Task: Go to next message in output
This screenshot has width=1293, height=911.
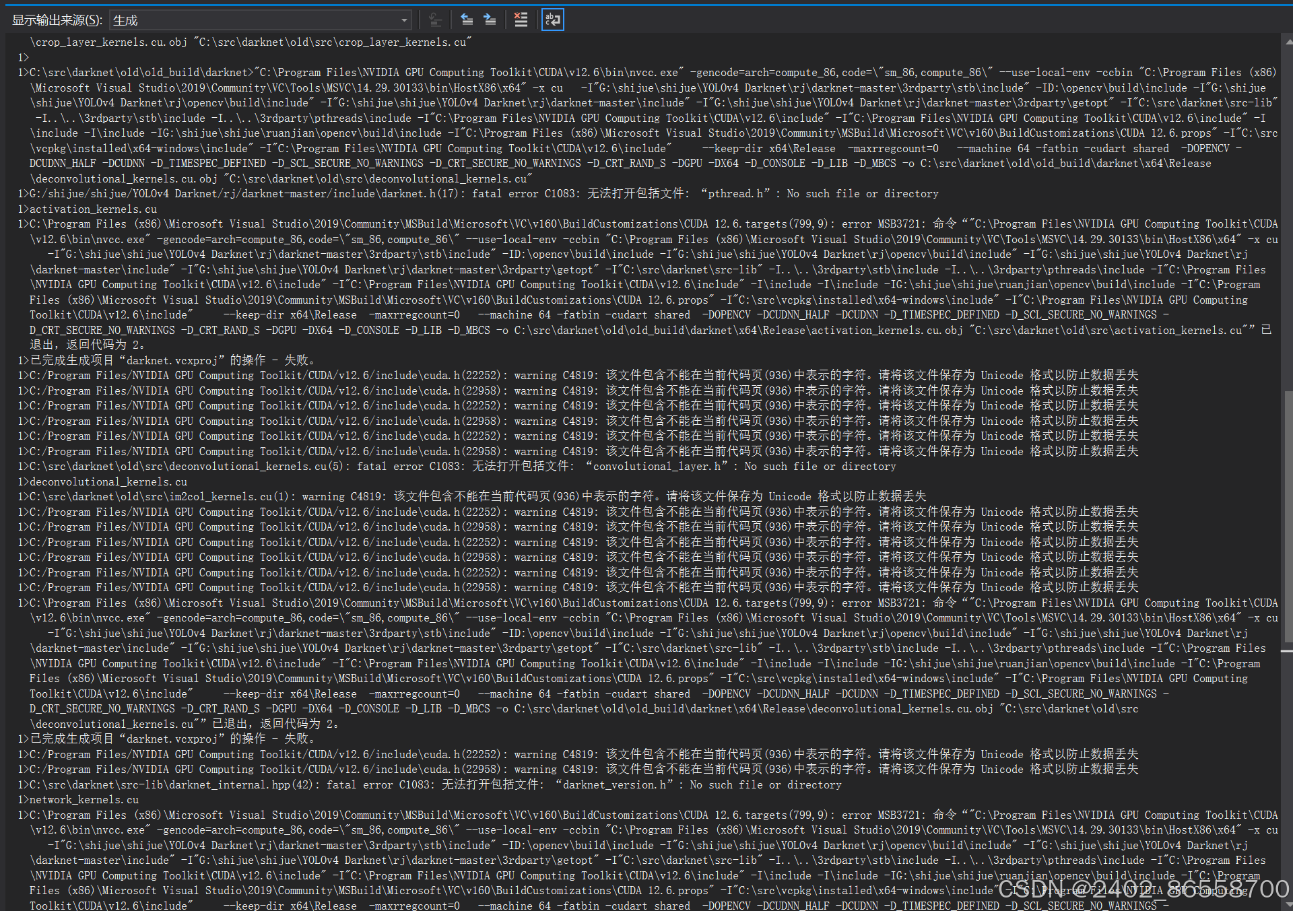Action: (x=490, y=20)
